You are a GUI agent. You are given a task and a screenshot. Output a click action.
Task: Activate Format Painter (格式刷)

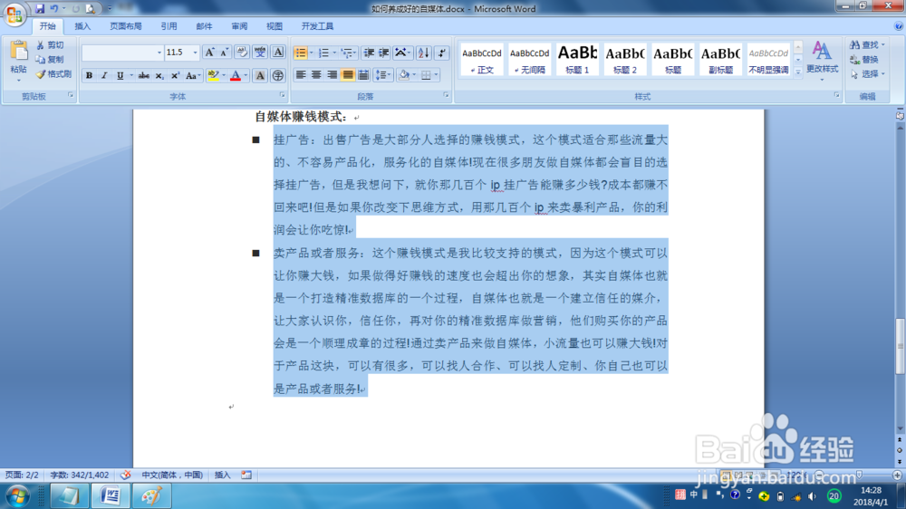(x=53, y=74)
